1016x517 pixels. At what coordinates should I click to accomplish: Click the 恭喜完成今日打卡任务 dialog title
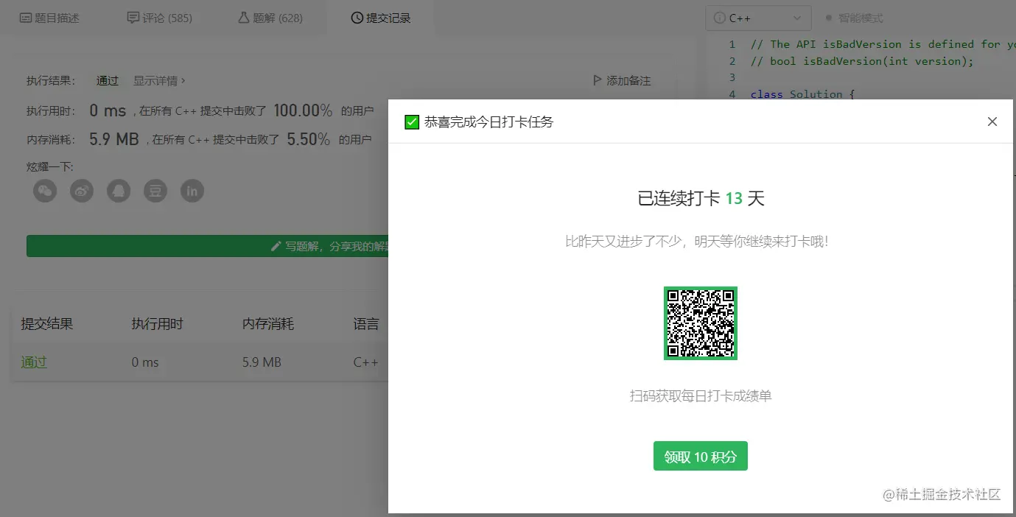pyautogui.click(x=488, y=122)
